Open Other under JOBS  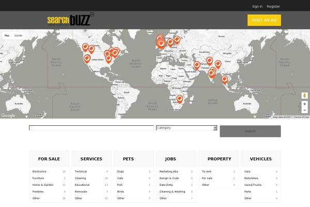pos(163,198)
